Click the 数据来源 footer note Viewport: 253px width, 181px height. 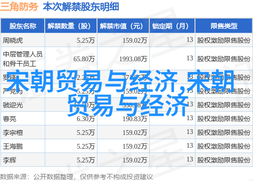pyautogui.click(x=76, y=177)
